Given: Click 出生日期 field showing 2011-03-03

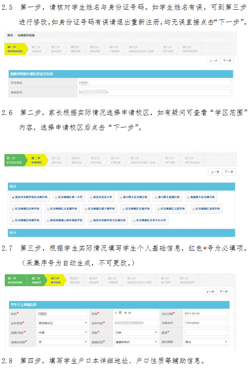Looking at the screenshot, I should pyautogui.click(x=206, y=314).
